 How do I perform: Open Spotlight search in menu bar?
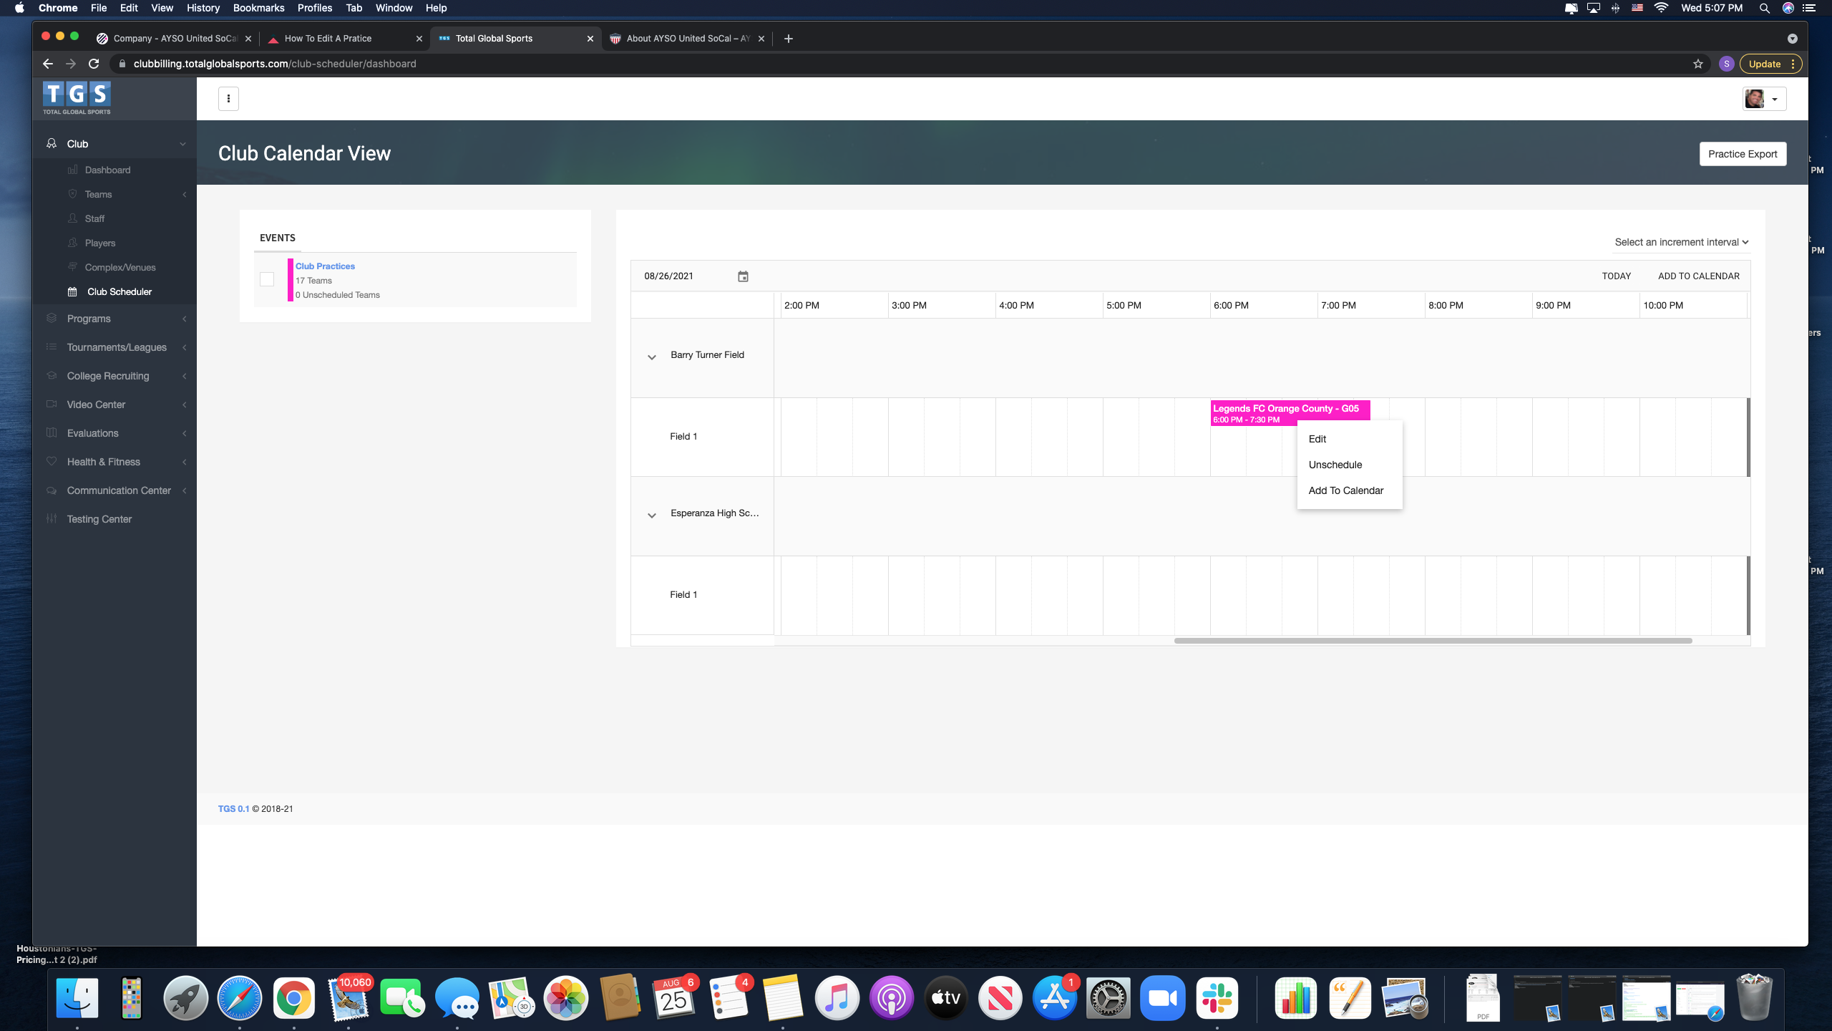tap(1765, 8)
